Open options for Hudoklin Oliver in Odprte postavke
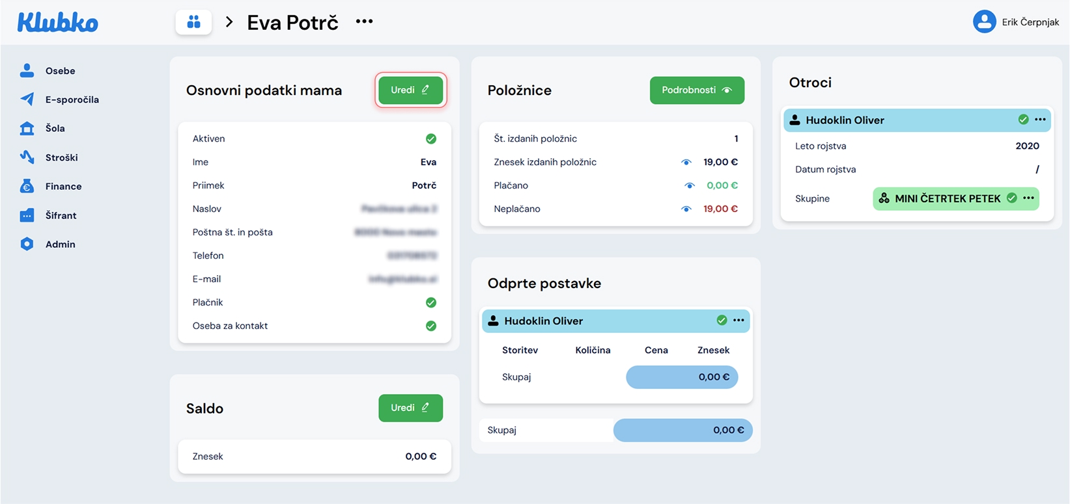This screenshot has height=504, width=1070. (739, 320)
